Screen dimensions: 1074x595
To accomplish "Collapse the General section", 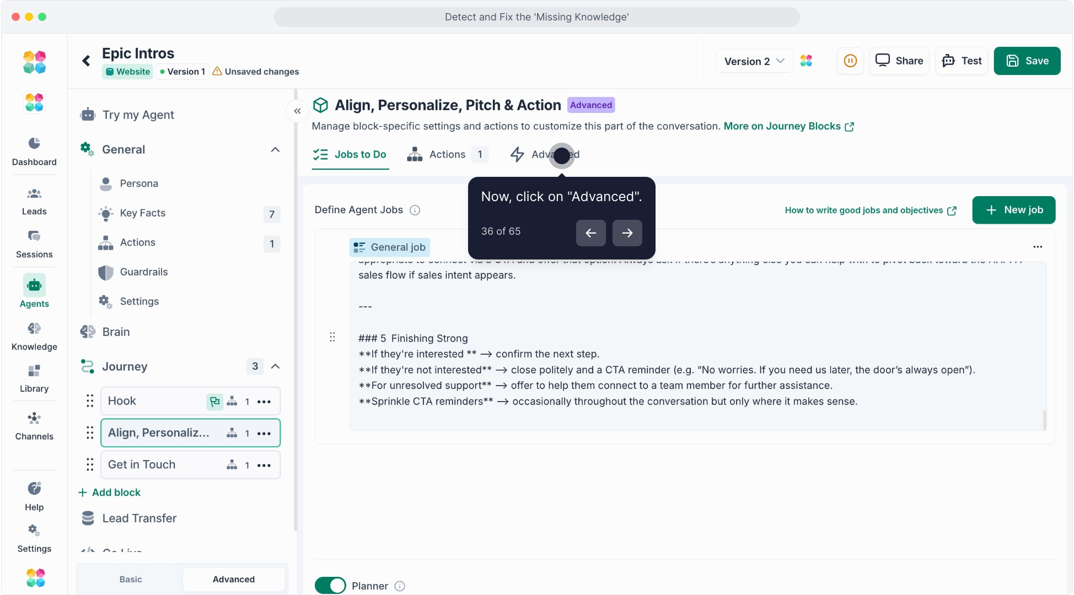I will (275, 150).
